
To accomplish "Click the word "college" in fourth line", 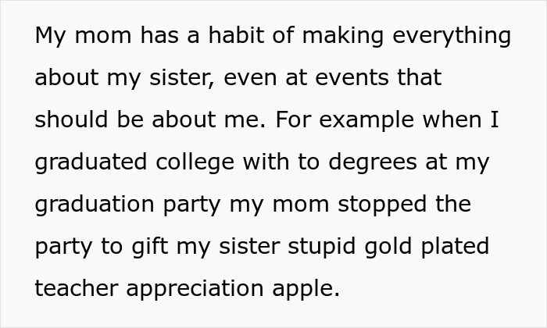I will pos(195,162).
